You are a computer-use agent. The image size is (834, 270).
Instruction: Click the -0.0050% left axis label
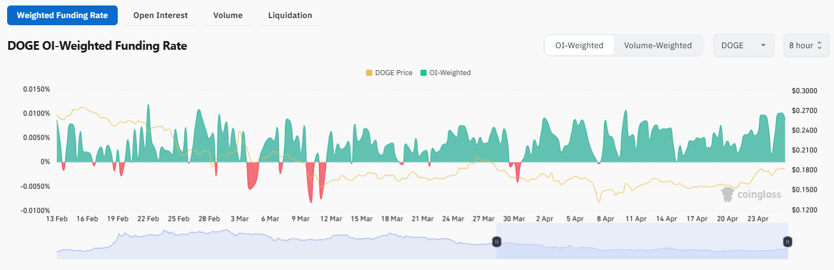click(x=36, y=186)
